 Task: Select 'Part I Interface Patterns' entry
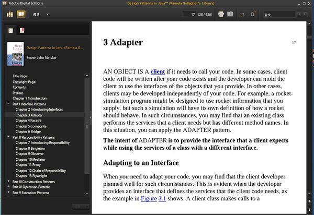[x=29, y=104]
